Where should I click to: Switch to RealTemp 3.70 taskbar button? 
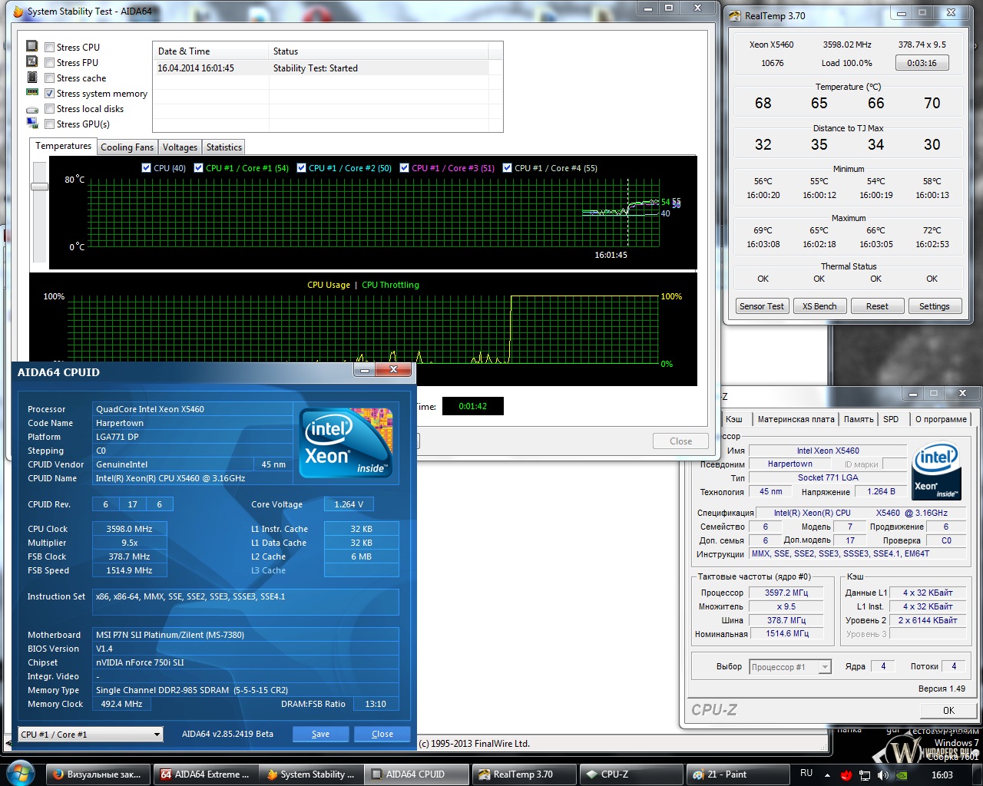[x=524, y=774]
